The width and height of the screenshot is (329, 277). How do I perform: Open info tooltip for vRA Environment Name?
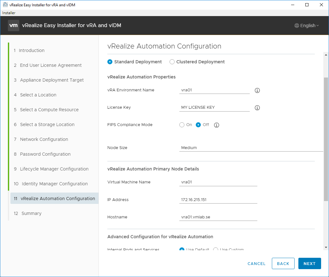tap(257, 90)
